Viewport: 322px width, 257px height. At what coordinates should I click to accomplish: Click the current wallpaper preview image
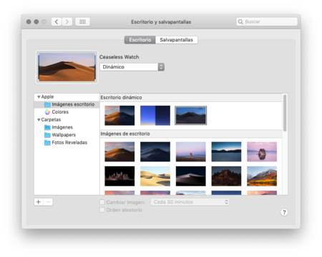point(67,67)
